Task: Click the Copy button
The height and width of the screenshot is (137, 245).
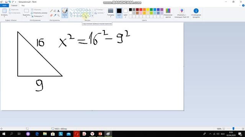Action: coord(15,13)
